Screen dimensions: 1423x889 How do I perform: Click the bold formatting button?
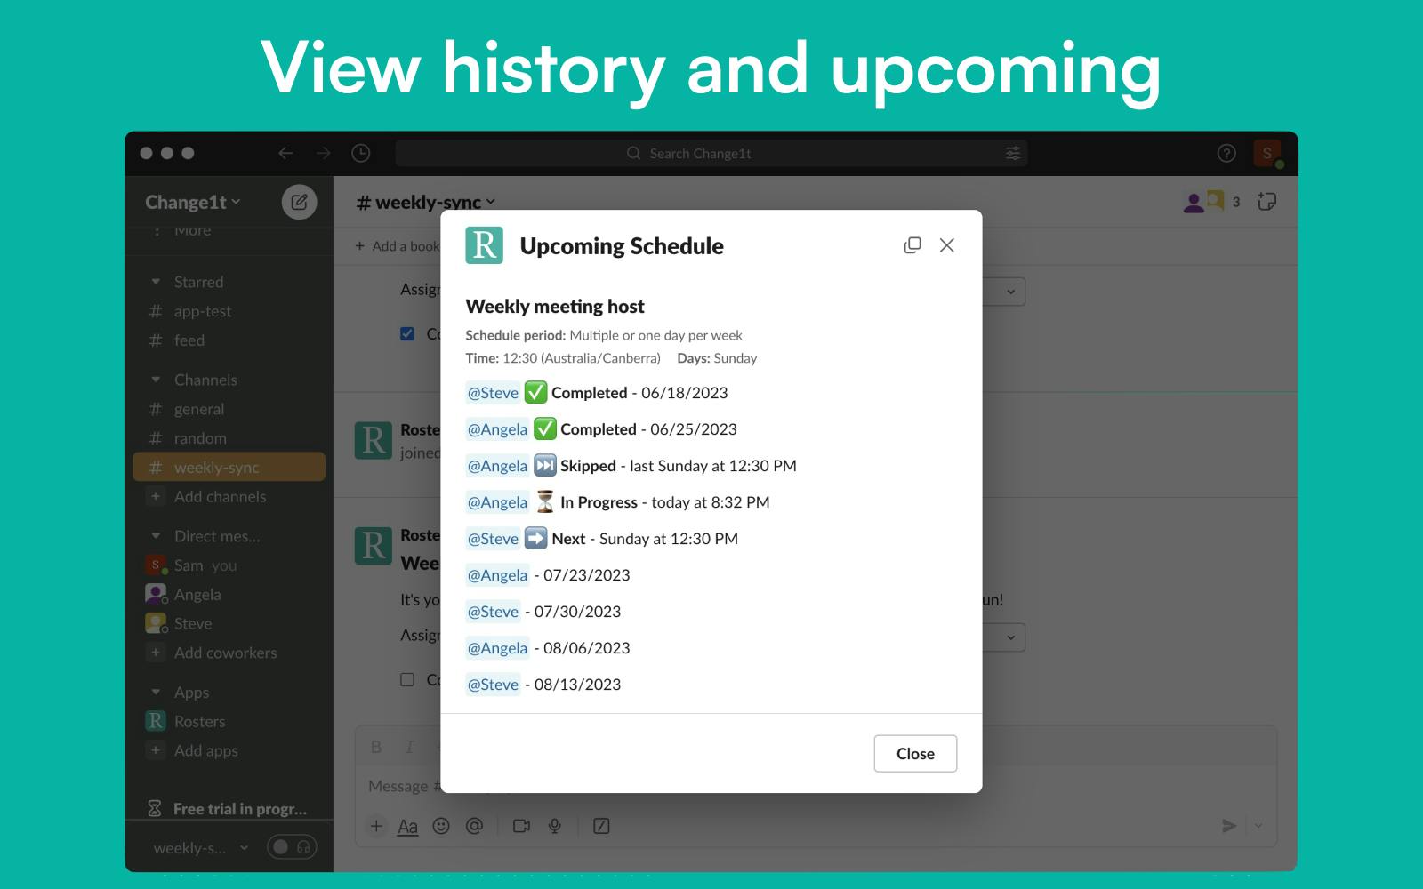click(376, 747)
